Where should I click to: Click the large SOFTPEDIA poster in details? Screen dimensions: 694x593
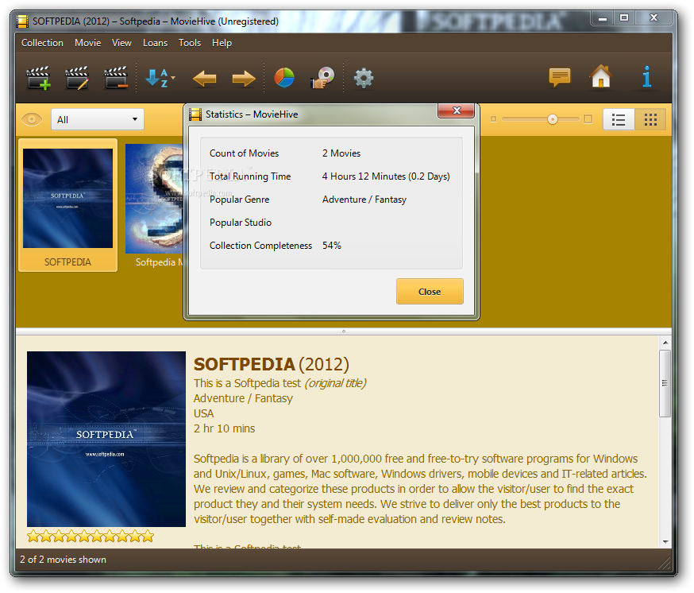pyautogui.click(x=106, y=440)
